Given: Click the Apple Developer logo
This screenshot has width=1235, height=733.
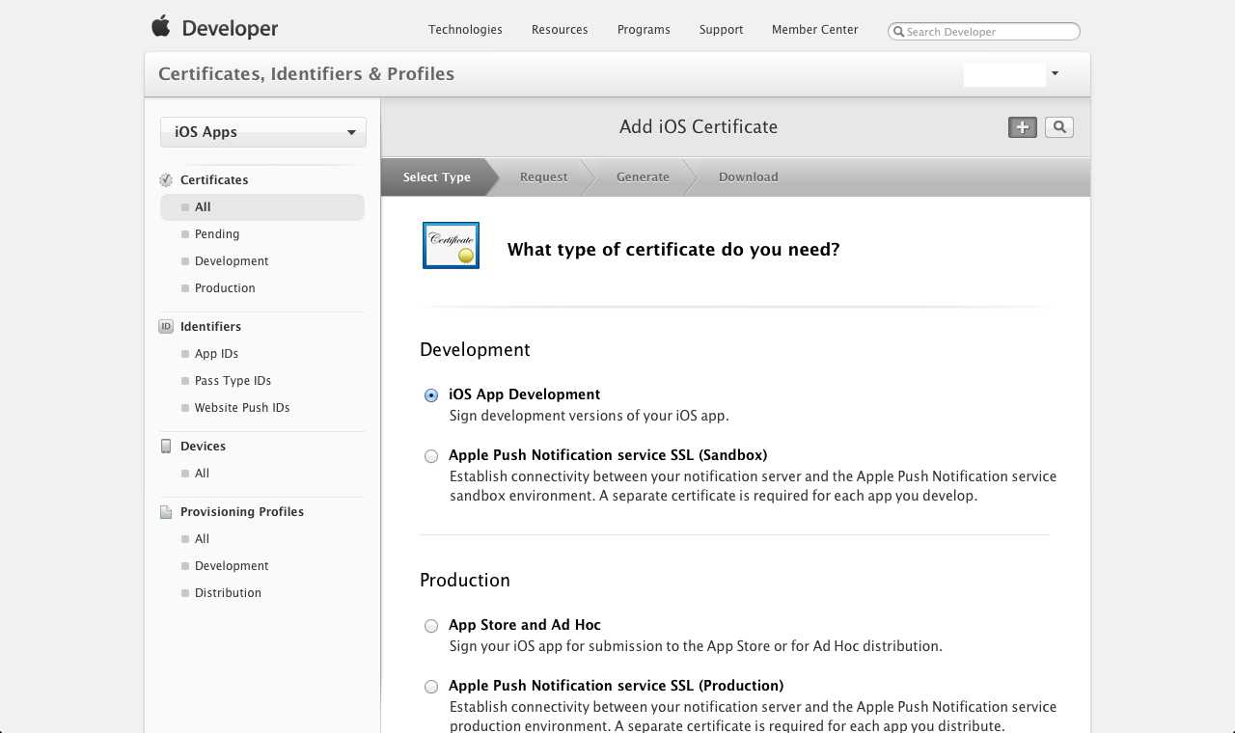Looking at the screenshot, I should point(214,28).
